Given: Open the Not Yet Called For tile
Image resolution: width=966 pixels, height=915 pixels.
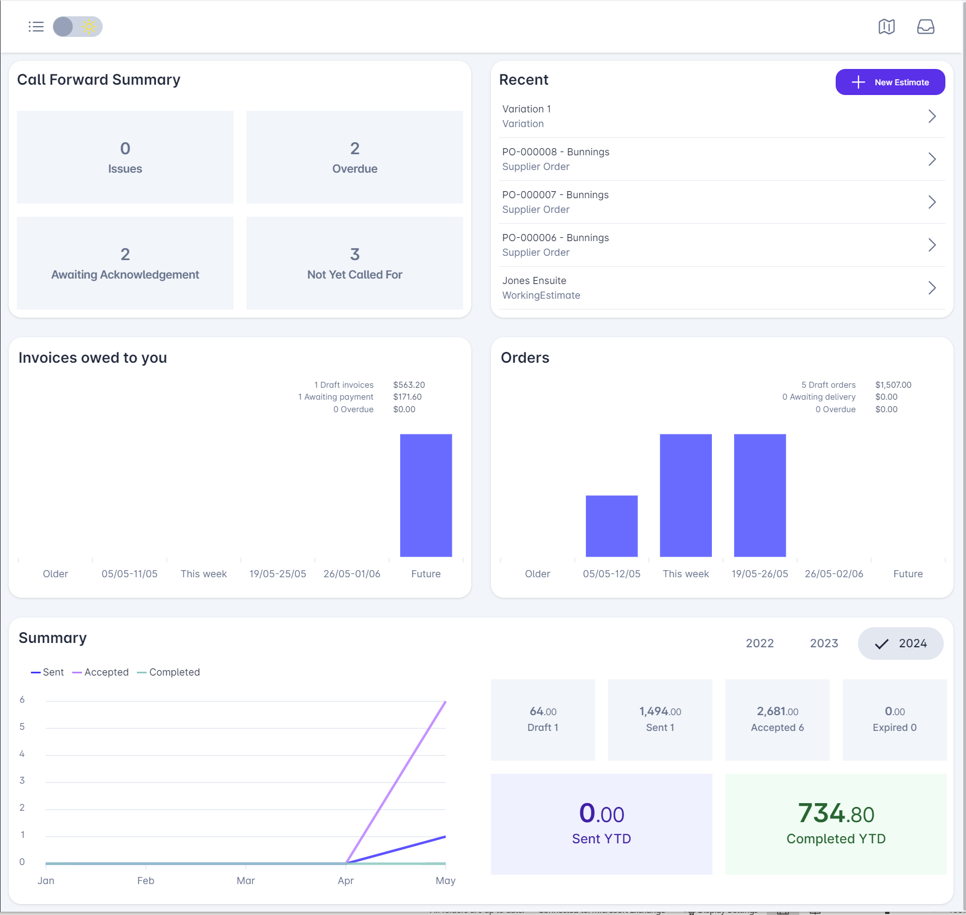Looking at the screenshot, I should (355, 263).
